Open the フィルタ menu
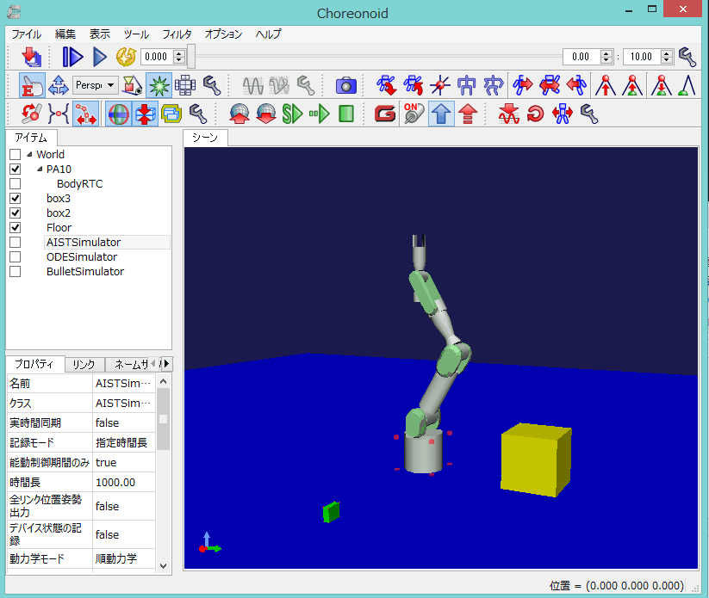The image size is (709, 598). point(177,34)
